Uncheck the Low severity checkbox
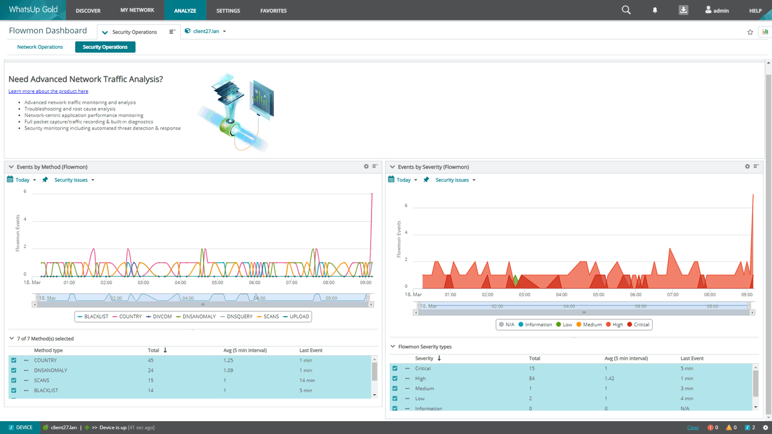 395,399
